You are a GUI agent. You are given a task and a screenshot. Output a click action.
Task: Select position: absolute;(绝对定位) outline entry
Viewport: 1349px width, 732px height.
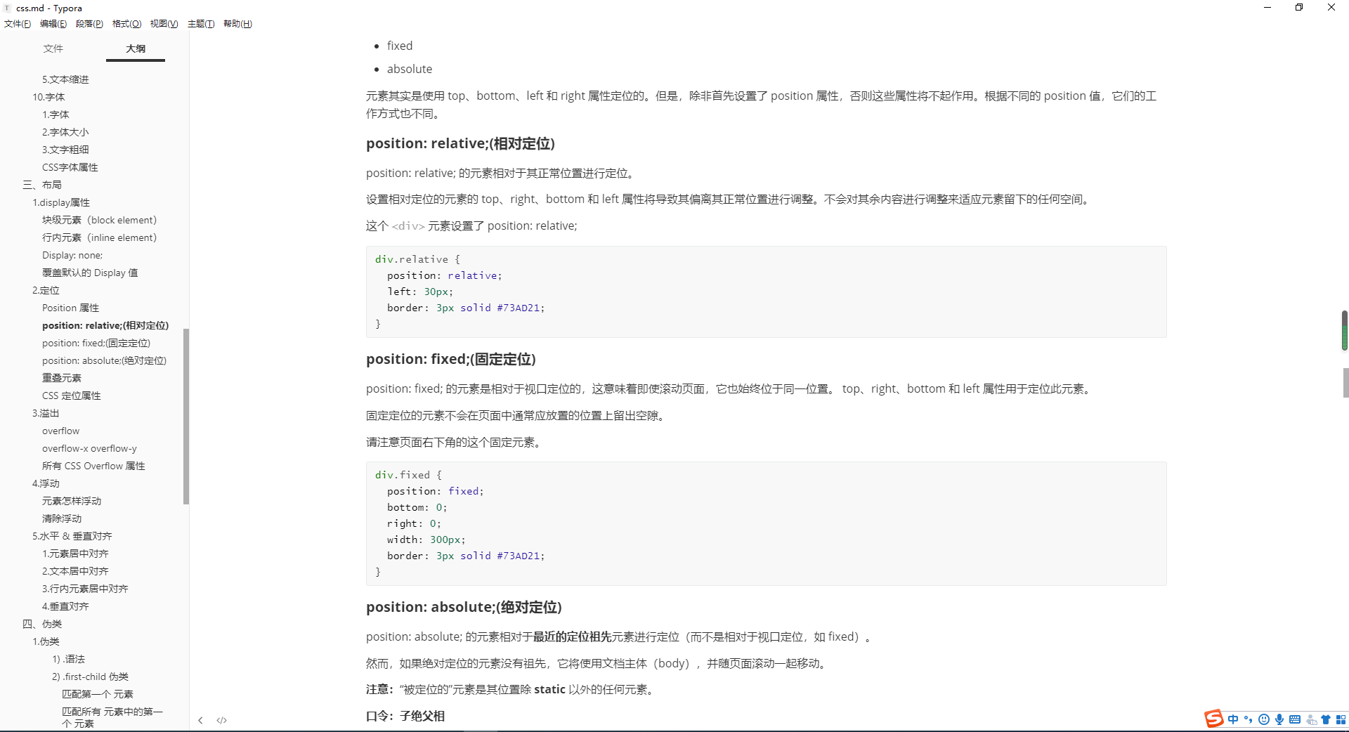pos(104,360)
